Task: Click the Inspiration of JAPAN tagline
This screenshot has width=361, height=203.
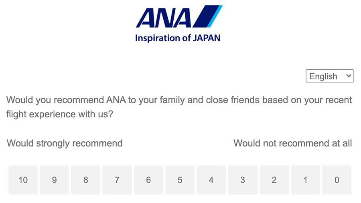Action: tap(178, 38)
